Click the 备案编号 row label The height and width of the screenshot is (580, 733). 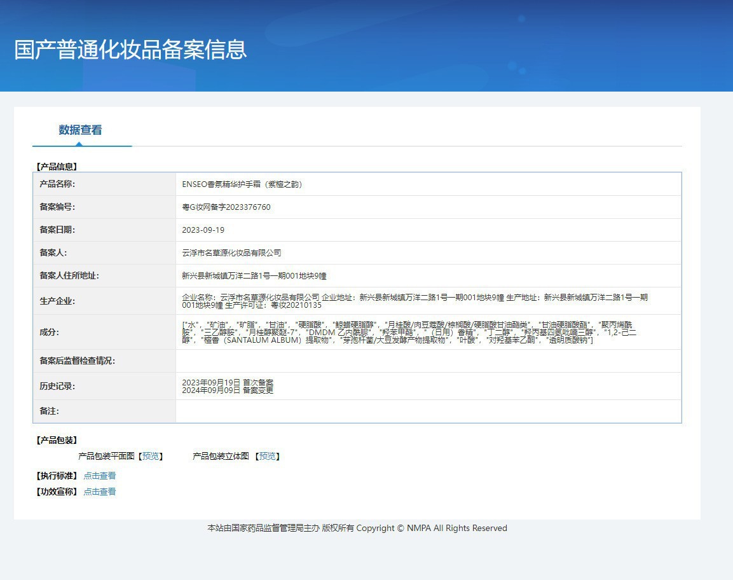point(57,207)
